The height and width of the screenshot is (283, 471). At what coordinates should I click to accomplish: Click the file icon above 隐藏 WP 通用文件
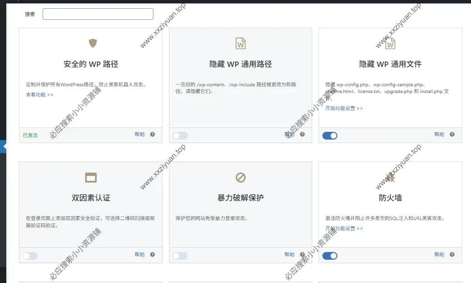(x=390, y=44)
